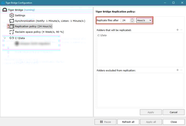Click the Tiger Bridge arch icon
This screenshot has height=126, width=186.
click(x=5, y=10)
